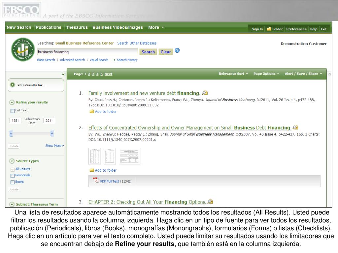Collapse the Refine your results section

click(x=12, y=102)
